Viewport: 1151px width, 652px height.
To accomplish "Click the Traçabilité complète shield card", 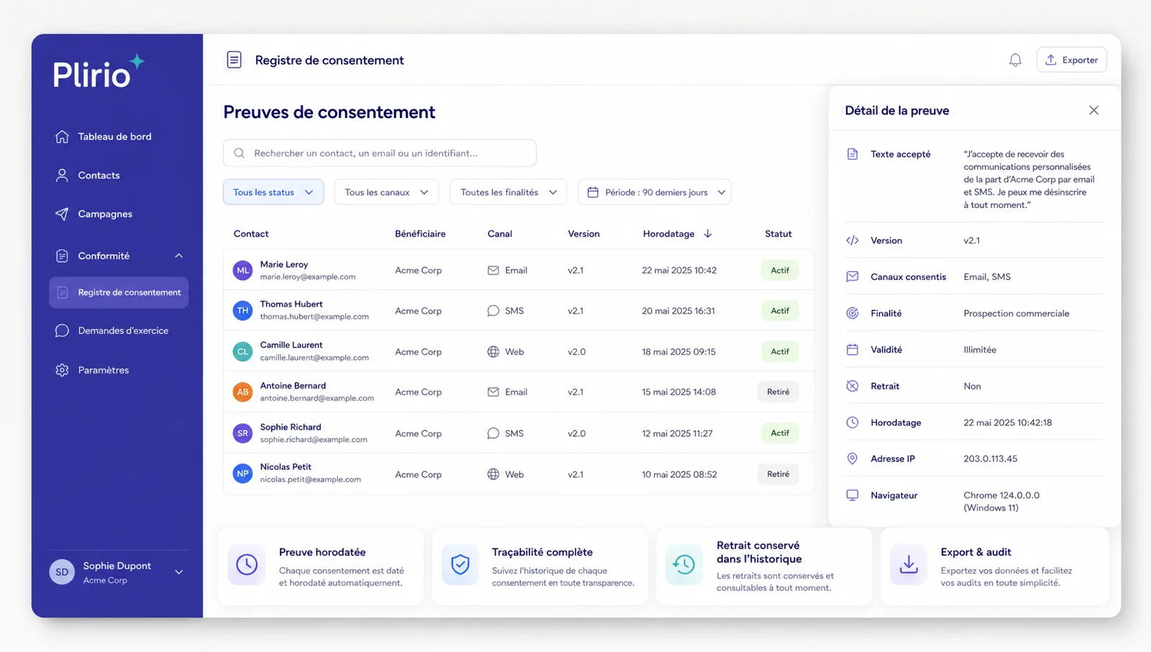I will click(540, 566).
